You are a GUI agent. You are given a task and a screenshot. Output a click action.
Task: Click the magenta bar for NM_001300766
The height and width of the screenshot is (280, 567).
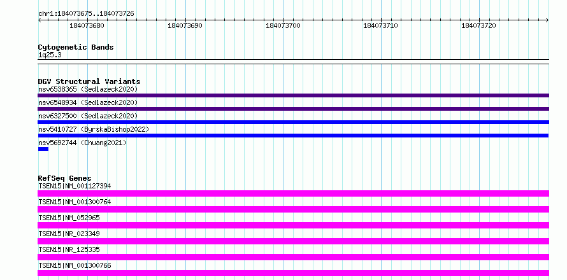pos(293,273)
